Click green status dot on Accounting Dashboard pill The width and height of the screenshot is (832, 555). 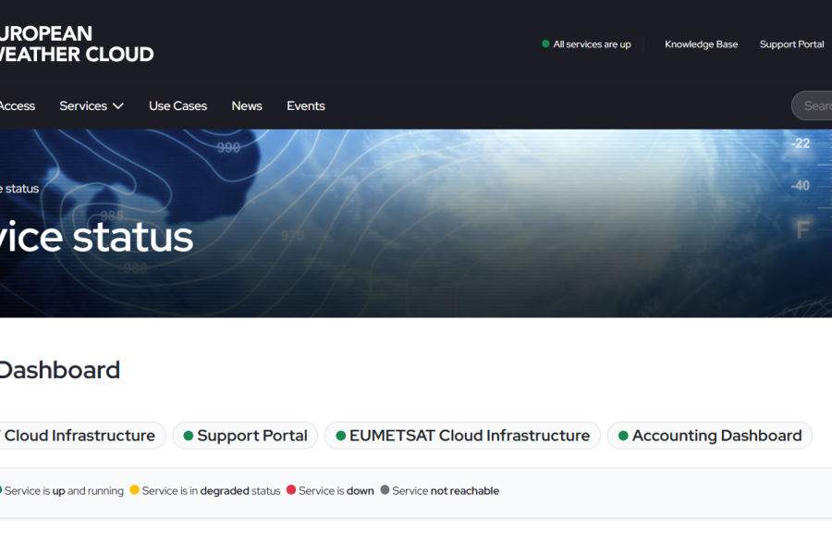(623, 436)
